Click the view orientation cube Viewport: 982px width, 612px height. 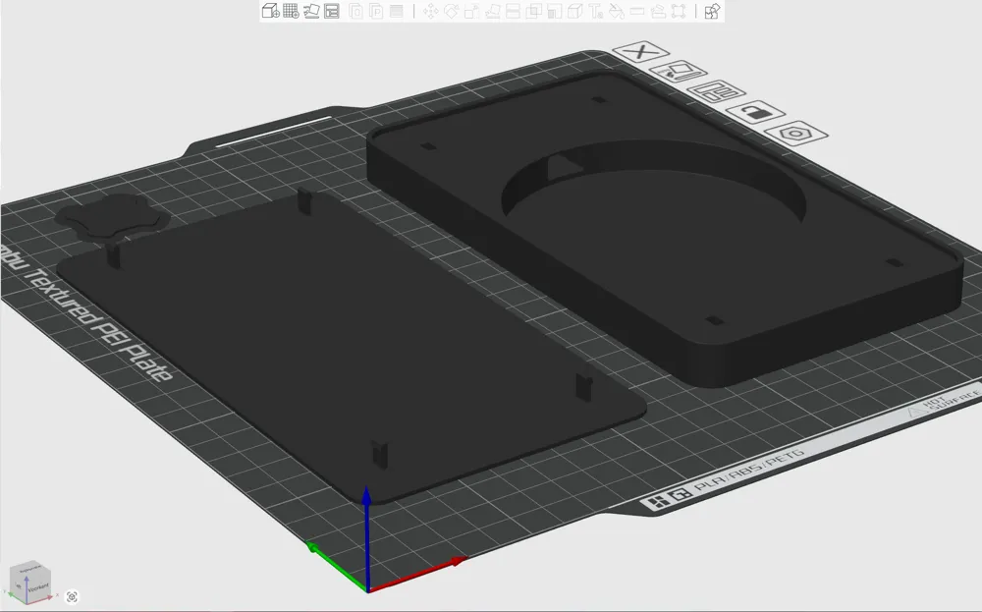30,583
